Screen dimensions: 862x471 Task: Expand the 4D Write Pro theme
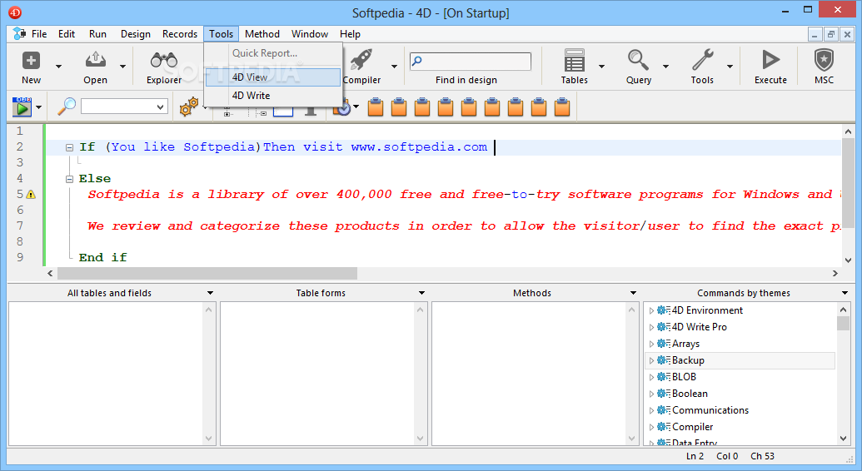pyautogui.click(x=651, y=328)
